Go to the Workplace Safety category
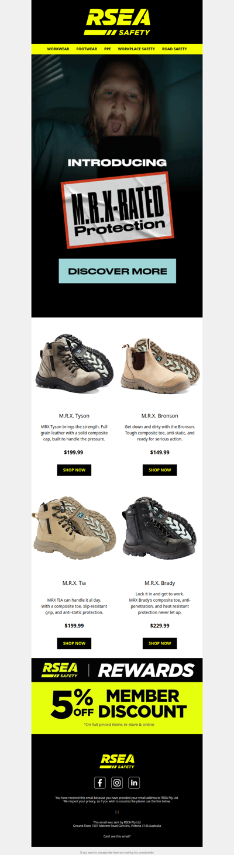The width and height of the screenshot is (234, 855). coord(136,49)
